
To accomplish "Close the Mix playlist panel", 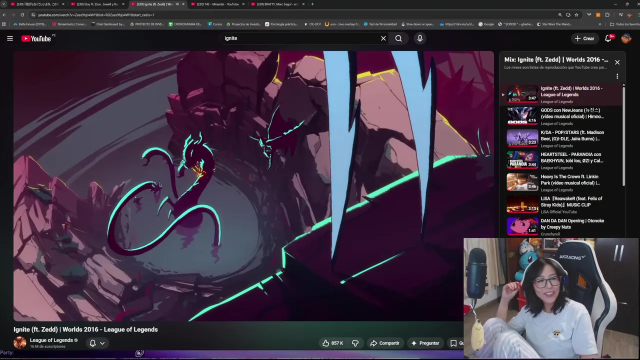I will [x=617, y=62].
